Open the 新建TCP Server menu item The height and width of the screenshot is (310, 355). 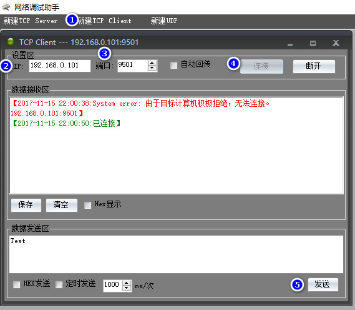click(31, 21)
